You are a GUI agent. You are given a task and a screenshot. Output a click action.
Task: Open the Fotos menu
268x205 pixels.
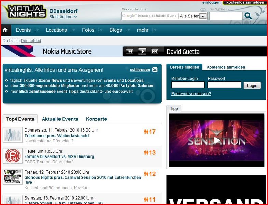click(88, 30)
